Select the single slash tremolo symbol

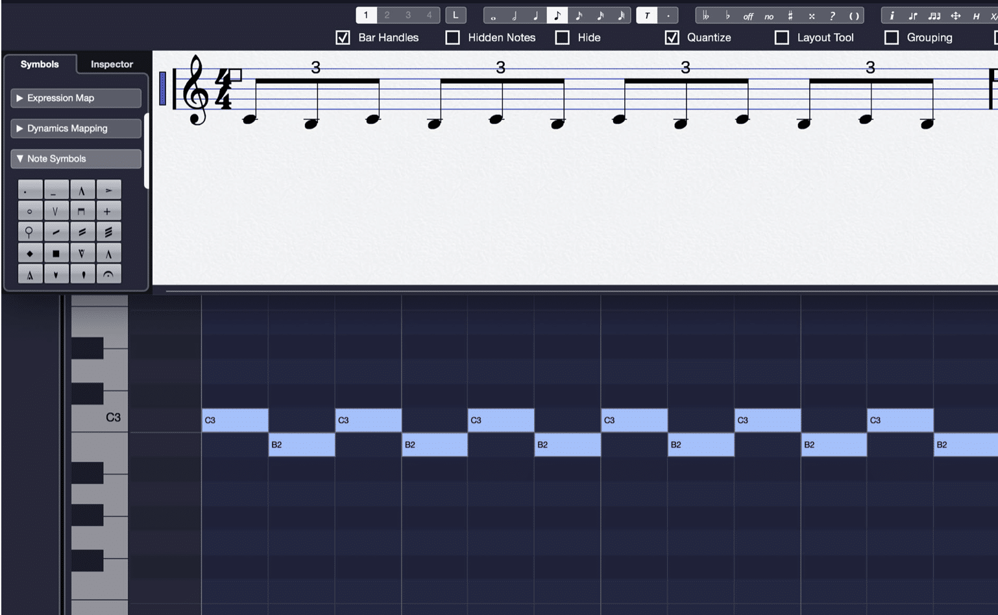click(56, 232)
